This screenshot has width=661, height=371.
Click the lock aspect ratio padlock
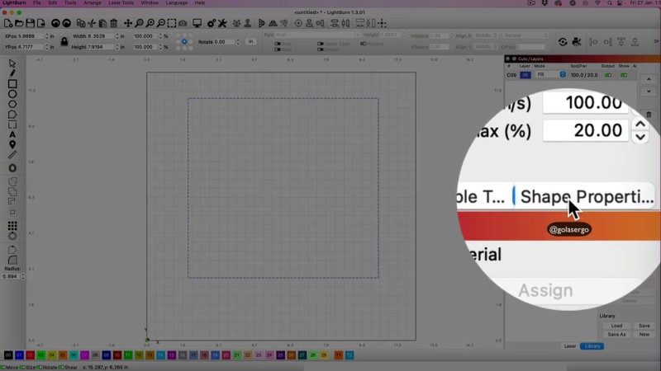pyautogui.click(x=64, y=41)
